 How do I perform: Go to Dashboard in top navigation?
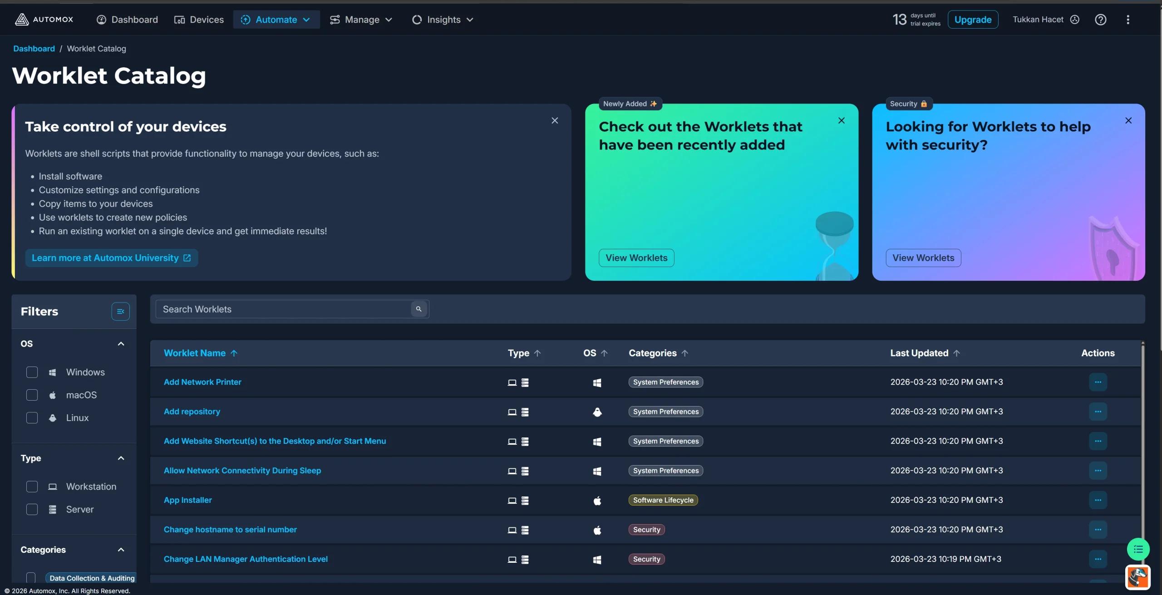tap(127, 20)
